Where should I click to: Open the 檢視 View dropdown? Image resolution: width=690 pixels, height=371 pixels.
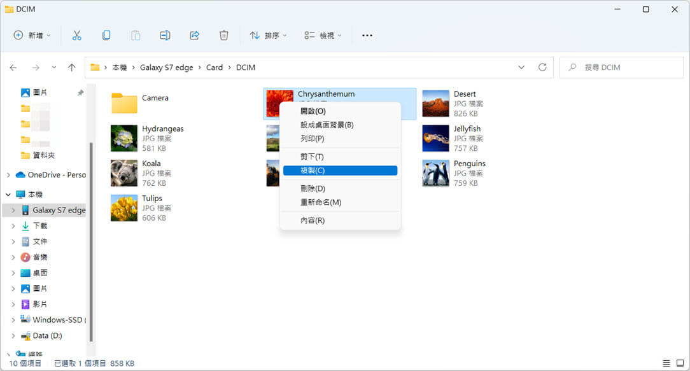pyautogui.click(x=323, y=36)
